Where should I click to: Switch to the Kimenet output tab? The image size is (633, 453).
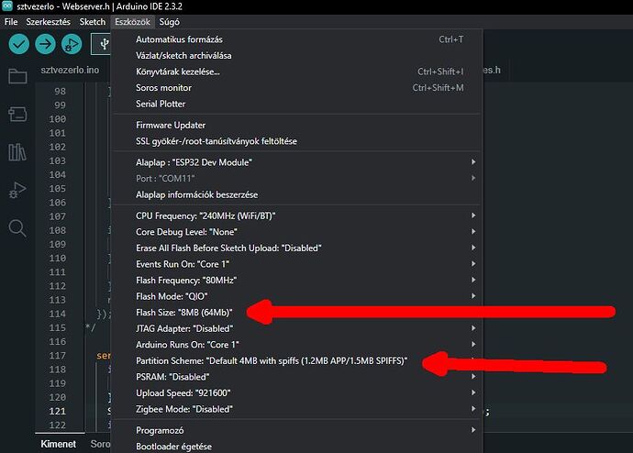pyautogui.click(x=59, y=444)
